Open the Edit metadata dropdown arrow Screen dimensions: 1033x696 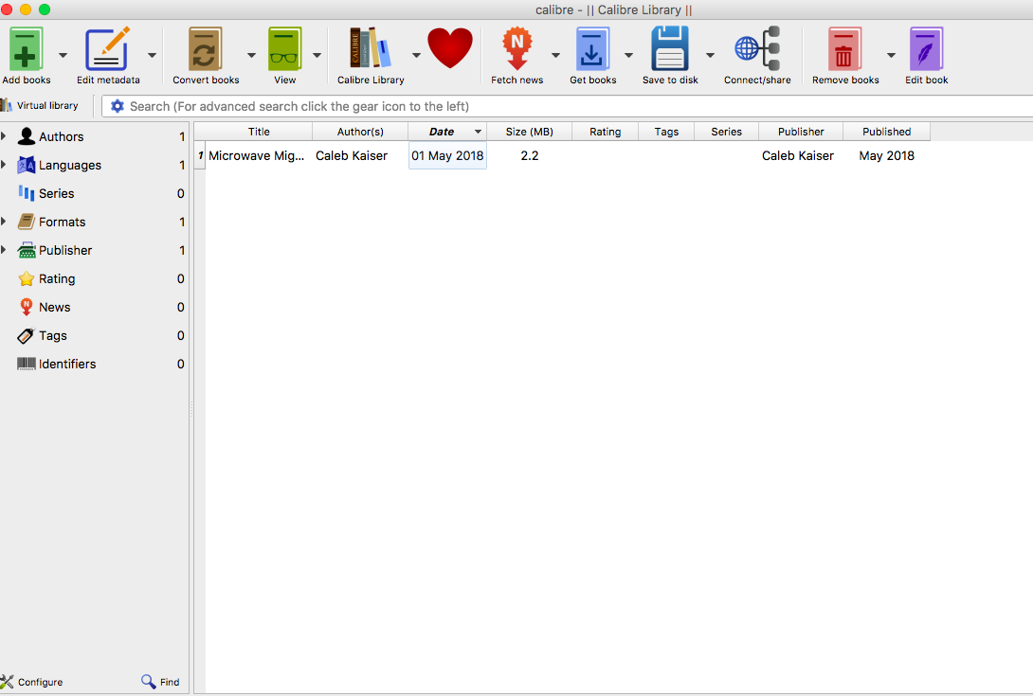pyautogui.click(x=152, y=55)
